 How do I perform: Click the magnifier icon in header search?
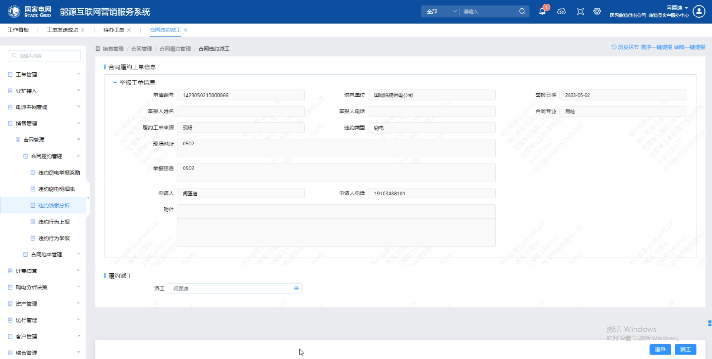pyautogui.click(x=522, y=12)
